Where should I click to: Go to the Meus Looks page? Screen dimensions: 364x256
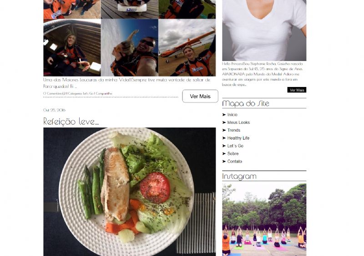coord(238,123)
